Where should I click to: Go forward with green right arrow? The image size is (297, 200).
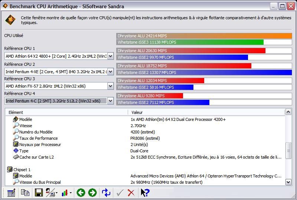92,193
